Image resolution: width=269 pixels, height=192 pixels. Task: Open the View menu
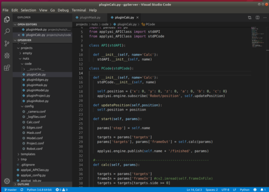coord(43,10)
